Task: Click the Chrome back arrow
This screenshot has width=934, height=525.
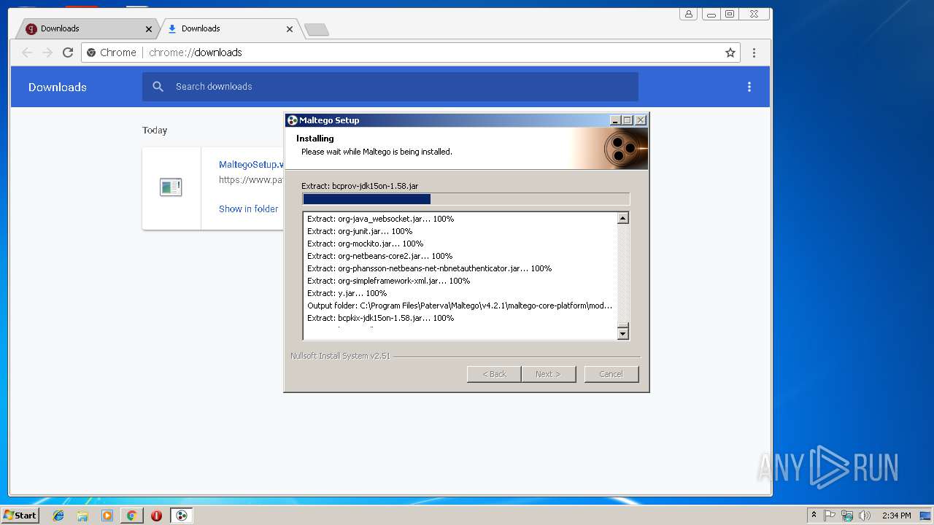Action: (27, 52)
